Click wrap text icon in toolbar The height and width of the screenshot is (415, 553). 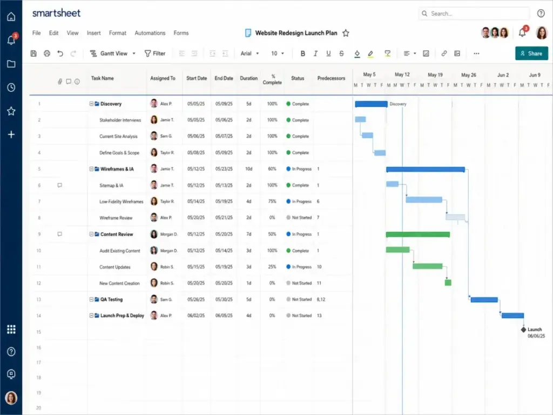point(426,53)
